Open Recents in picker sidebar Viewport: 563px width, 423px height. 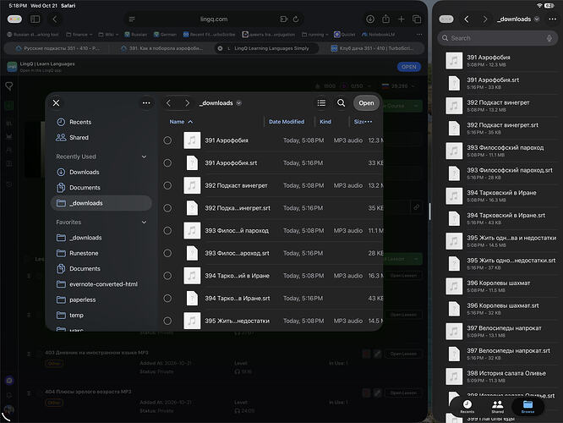tap(101, 122)
